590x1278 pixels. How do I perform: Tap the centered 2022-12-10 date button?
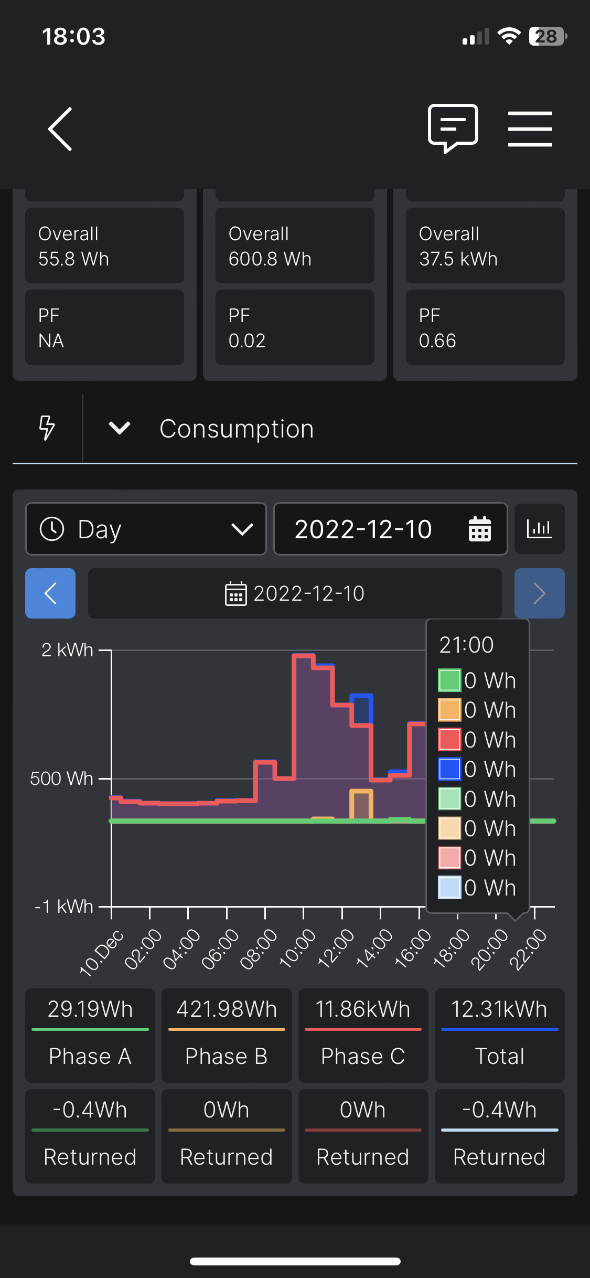[x=295, y=593]
